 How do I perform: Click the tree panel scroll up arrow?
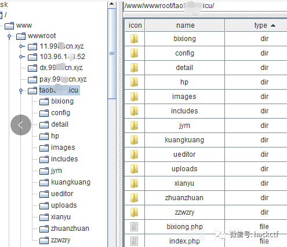click(112, 4)
